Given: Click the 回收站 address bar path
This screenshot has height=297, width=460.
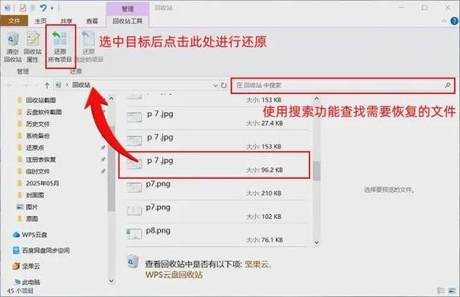Looking at the screenshot, I should pyautogui.click(x=82, y=85).
